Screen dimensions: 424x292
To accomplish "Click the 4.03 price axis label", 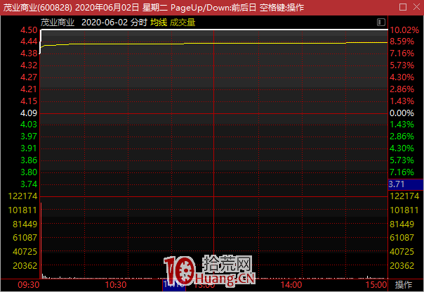I will [x=29, y=125].
